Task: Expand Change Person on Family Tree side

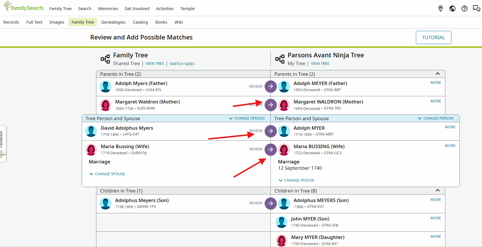Action: 247,118
